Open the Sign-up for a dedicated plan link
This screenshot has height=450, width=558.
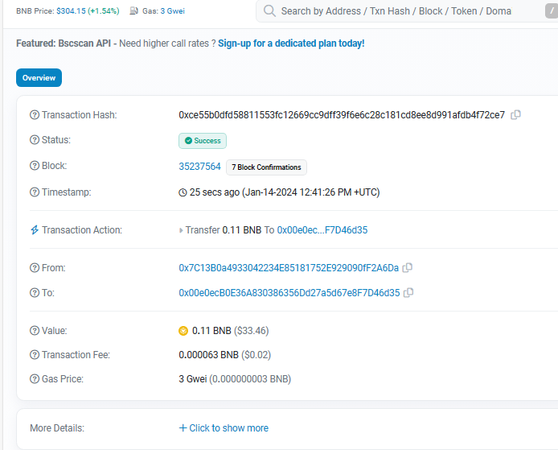coord(291,43)
